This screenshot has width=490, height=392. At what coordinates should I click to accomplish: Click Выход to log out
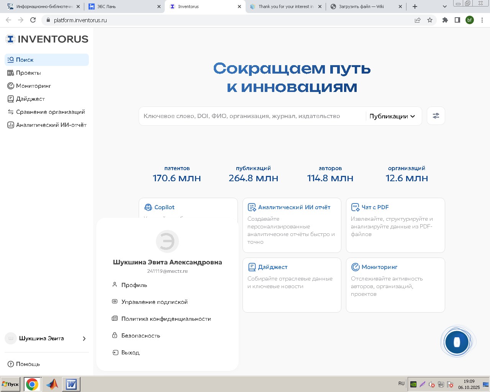pos(130,352)
